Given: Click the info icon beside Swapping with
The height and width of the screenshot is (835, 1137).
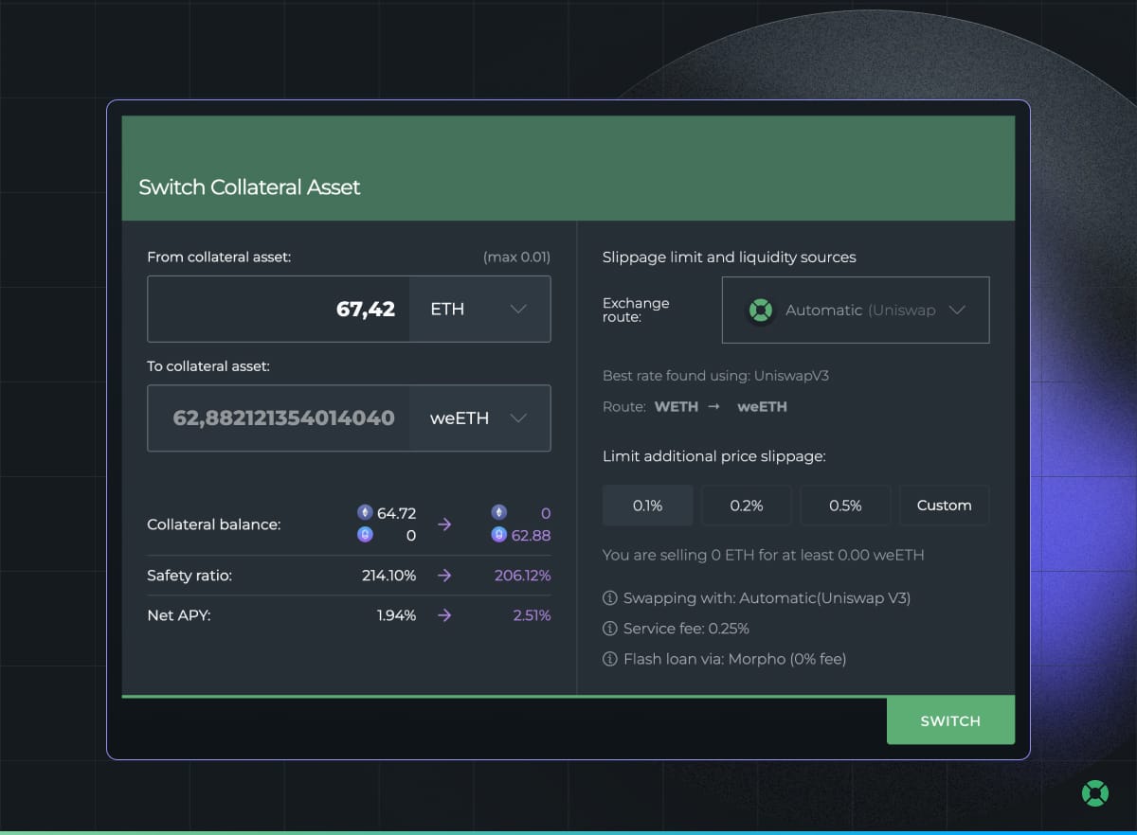Looking at the screenshot, I should point(610,598).
